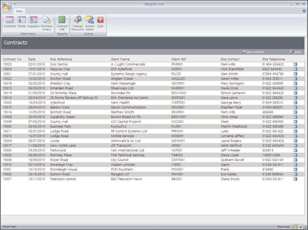Select the Main ribbon tab
Screen dimensions: 308x230
pyautogui.click(x=19, y=11)
